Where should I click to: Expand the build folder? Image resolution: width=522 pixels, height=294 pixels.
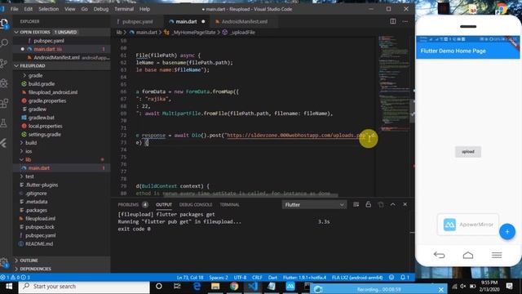click(62, 143)
